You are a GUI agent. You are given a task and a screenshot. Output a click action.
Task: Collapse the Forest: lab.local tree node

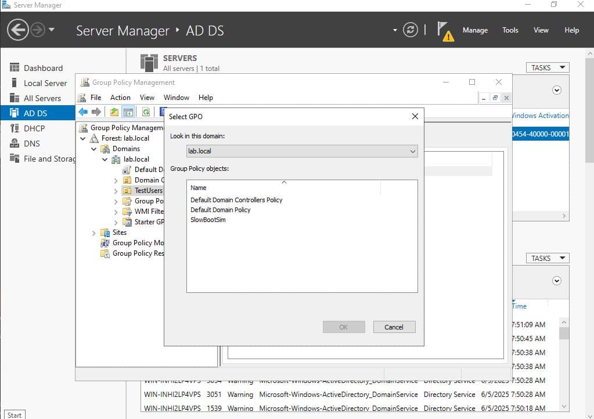tap(83, 138)
